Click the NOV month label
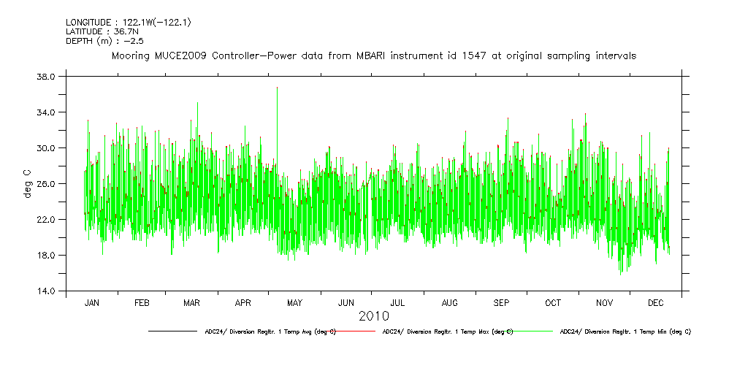The width and height of the screenshot is (737, 368). [605, 302]
